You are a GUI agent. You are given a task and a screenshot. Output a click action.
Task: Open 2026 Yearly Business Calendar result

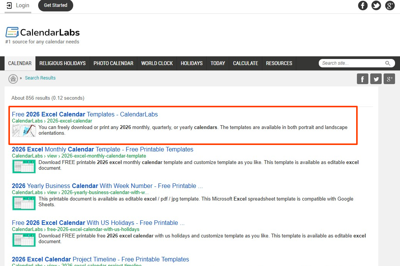(x=108, y=186)
